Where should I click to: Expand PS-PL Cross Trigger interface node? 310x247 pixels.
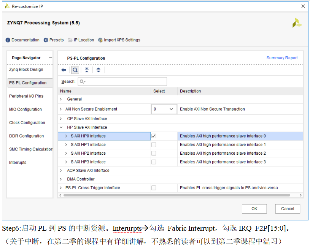[x=61, y=188]
